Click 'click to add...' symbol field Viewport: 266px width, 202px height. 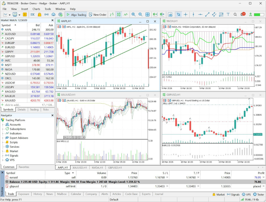pyautogui.click(x=13, y=105)
